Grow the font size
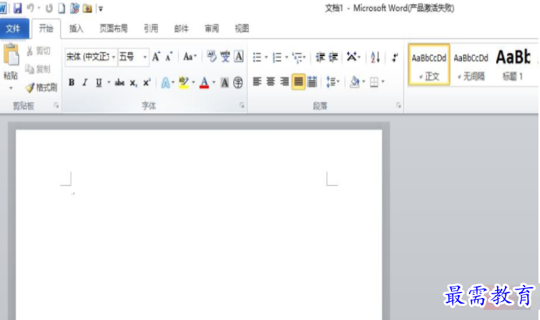 pyautogui.click(x=156, y=56)
